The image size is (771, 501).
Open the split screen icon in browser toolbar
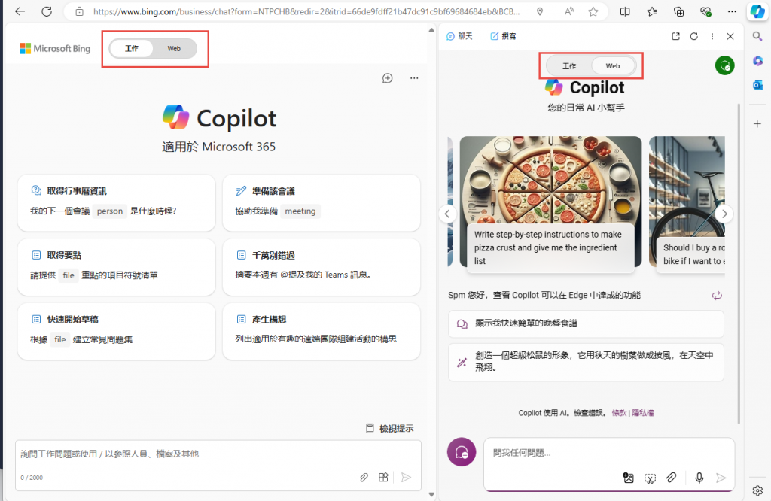click(x=625, y=11)
